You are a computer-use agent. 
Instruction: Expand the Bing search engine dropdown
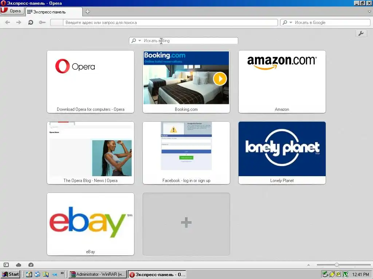140,41
